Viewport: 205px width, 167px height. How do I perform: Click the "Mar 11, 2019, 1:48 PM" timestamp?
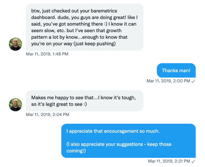[47, 54]
